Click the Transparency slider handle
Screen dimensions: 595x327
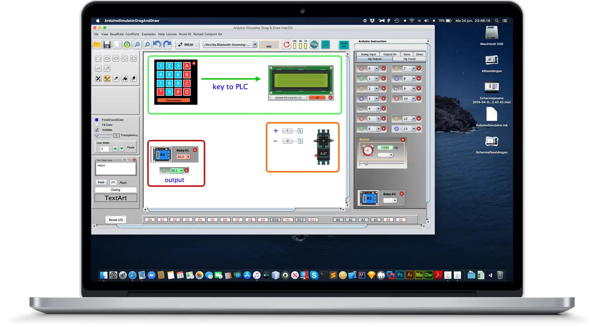(96, 135)
